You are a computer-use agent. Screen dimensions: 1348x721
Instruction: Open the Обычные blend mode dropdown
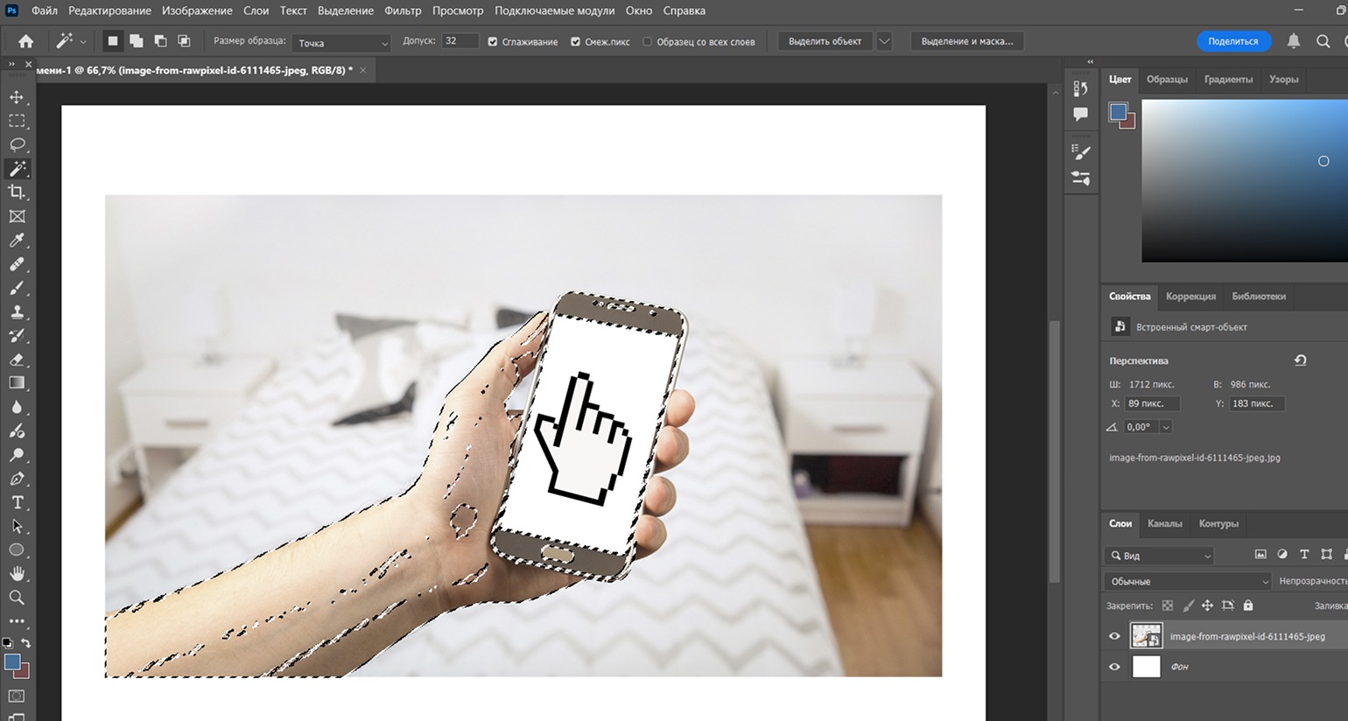1188,581
